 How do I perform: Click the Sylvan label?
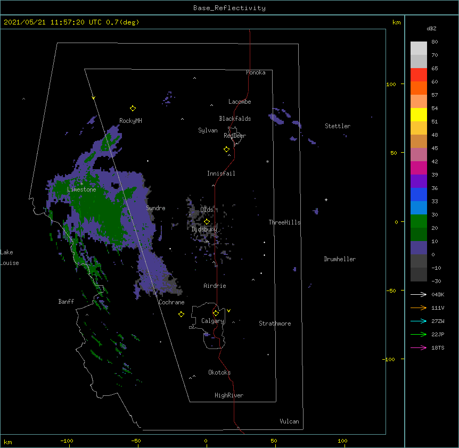(208, 130)
